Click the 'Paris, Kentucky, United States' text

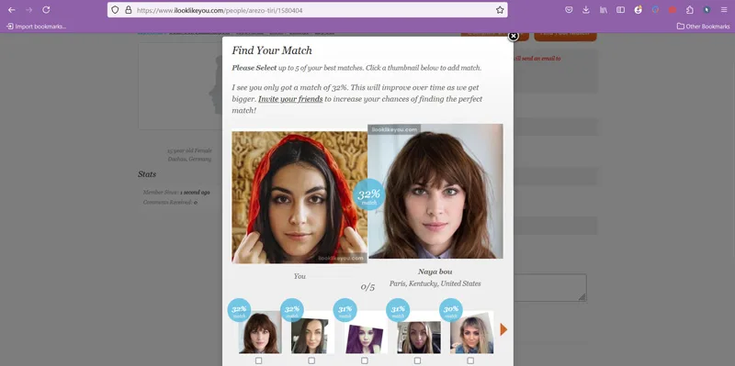(435, 283)
